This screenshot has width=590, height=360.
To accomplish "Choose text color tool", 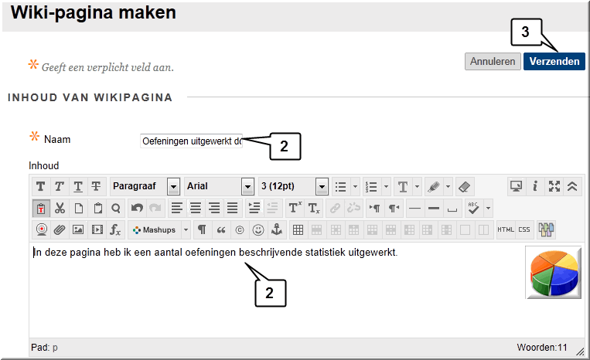I will click(403, 187).
